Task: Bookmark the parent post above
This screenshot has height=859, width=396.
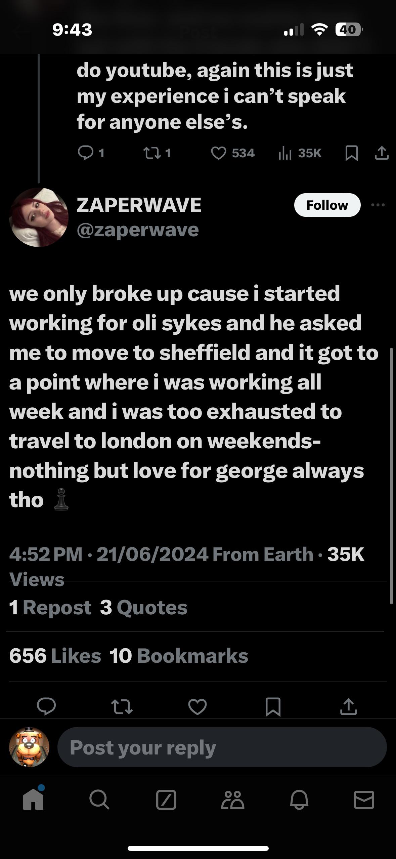Action: 351,153
